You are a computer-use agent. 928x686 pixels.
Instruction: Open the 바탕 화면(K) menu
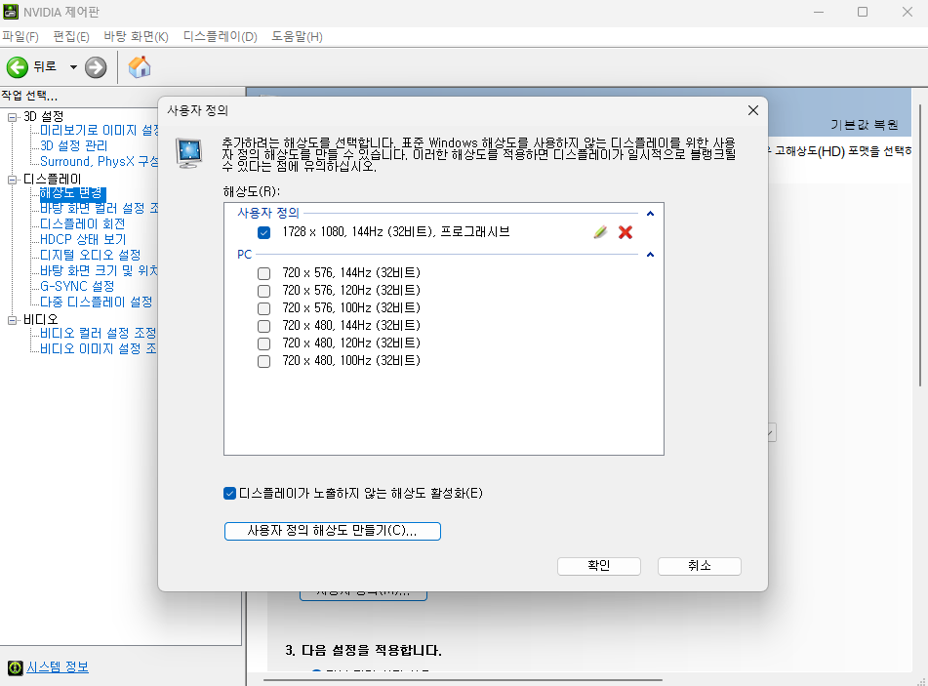pos(136,37)
